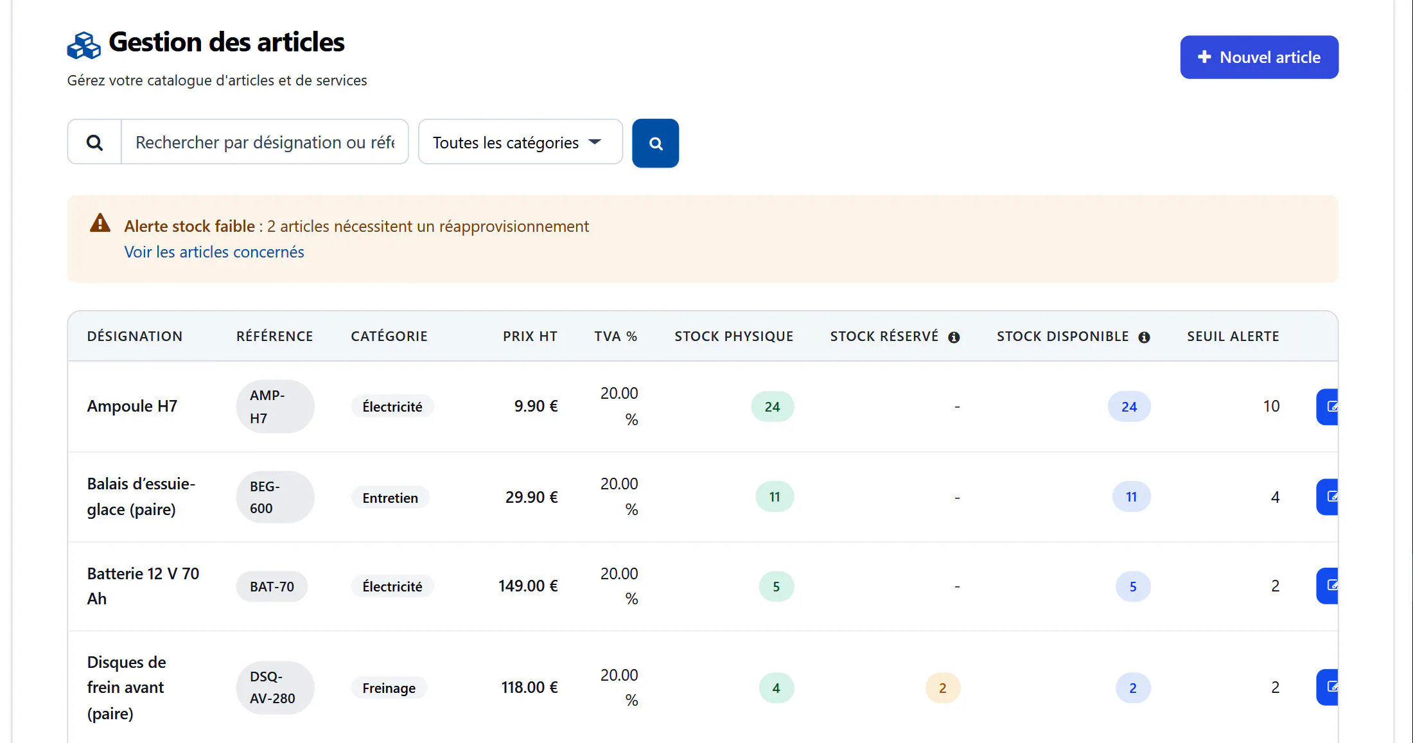Click the Électricité tag on Batterie row
Viewport: 1413px width, 743px height.
pyautogui.click(x=392, y=586)
